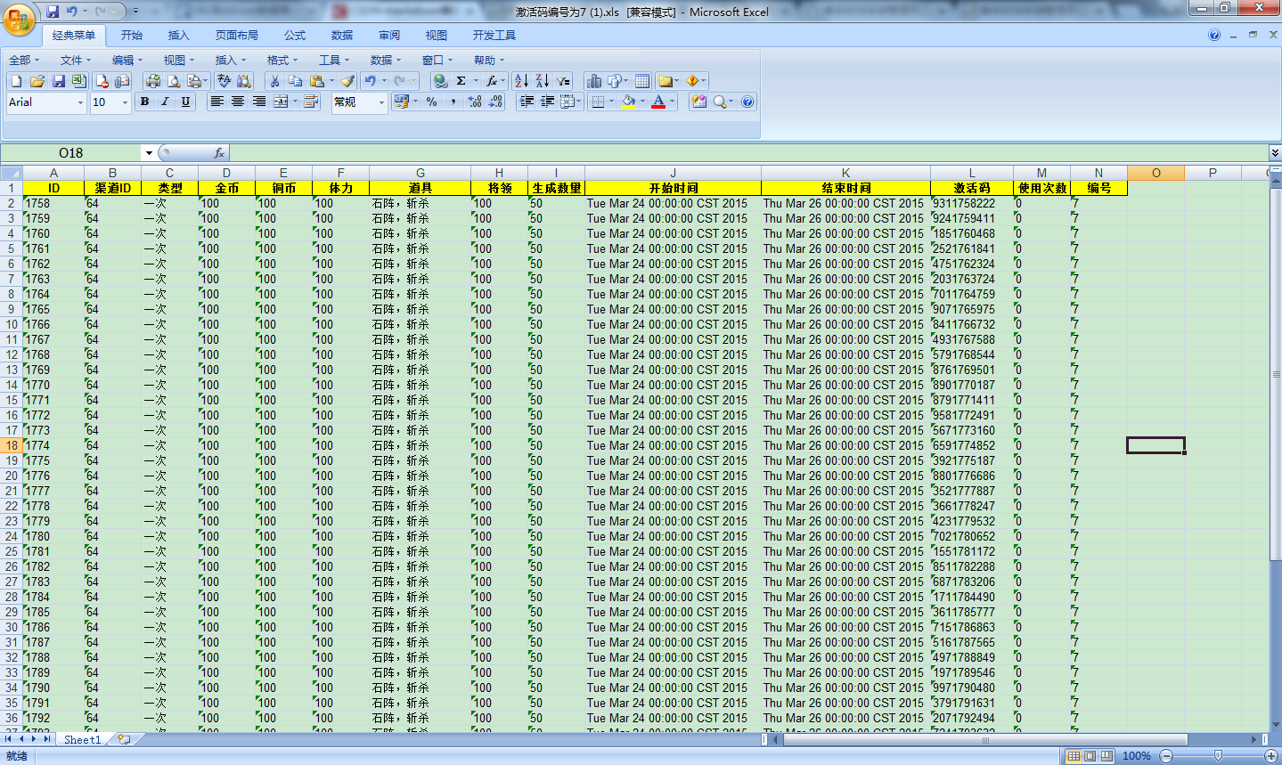Viewport: 1282px width, 765px height.
Task: Open Print Preview with the magnifier page icon
Action: (x=174, y=81)
